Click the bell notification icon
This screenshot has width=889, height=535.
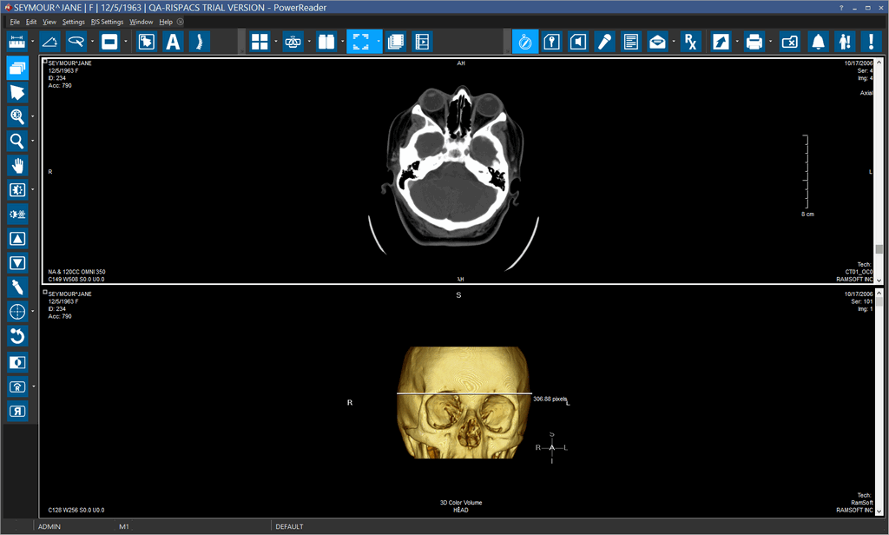point(818,41)
